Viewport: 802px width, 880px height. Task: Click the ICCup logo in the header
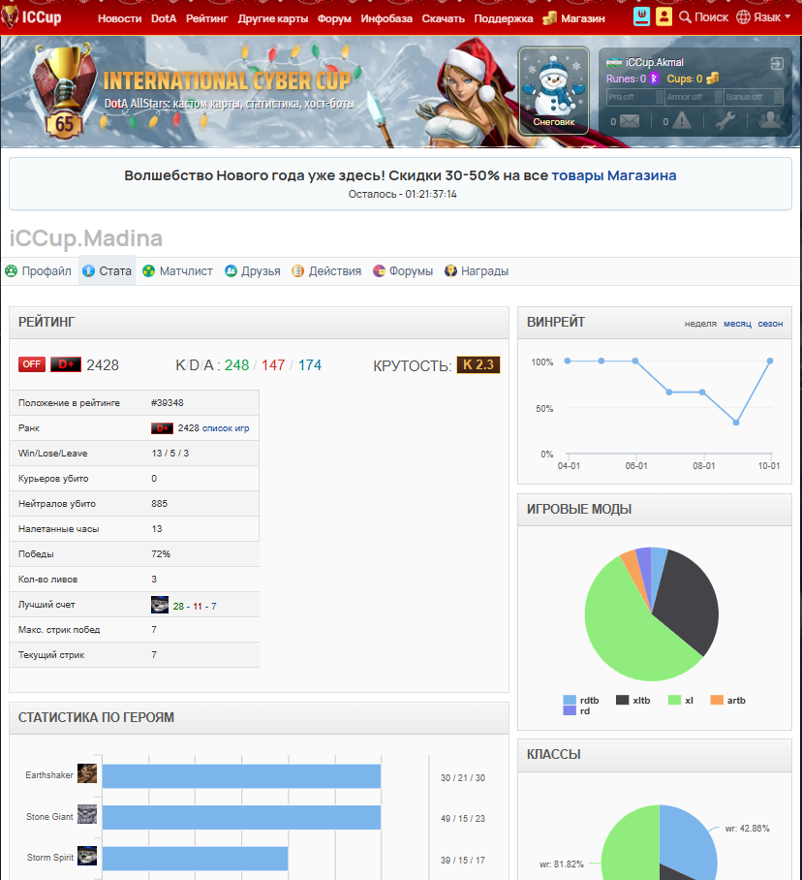(x=31, y=16)
